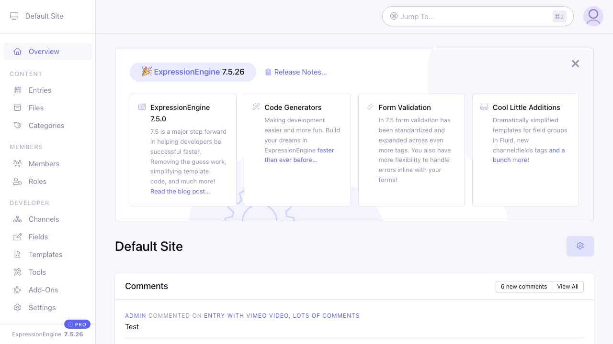Open Entries in the sidebar
This screenshot has height=344, width=613.
[47, 90]
